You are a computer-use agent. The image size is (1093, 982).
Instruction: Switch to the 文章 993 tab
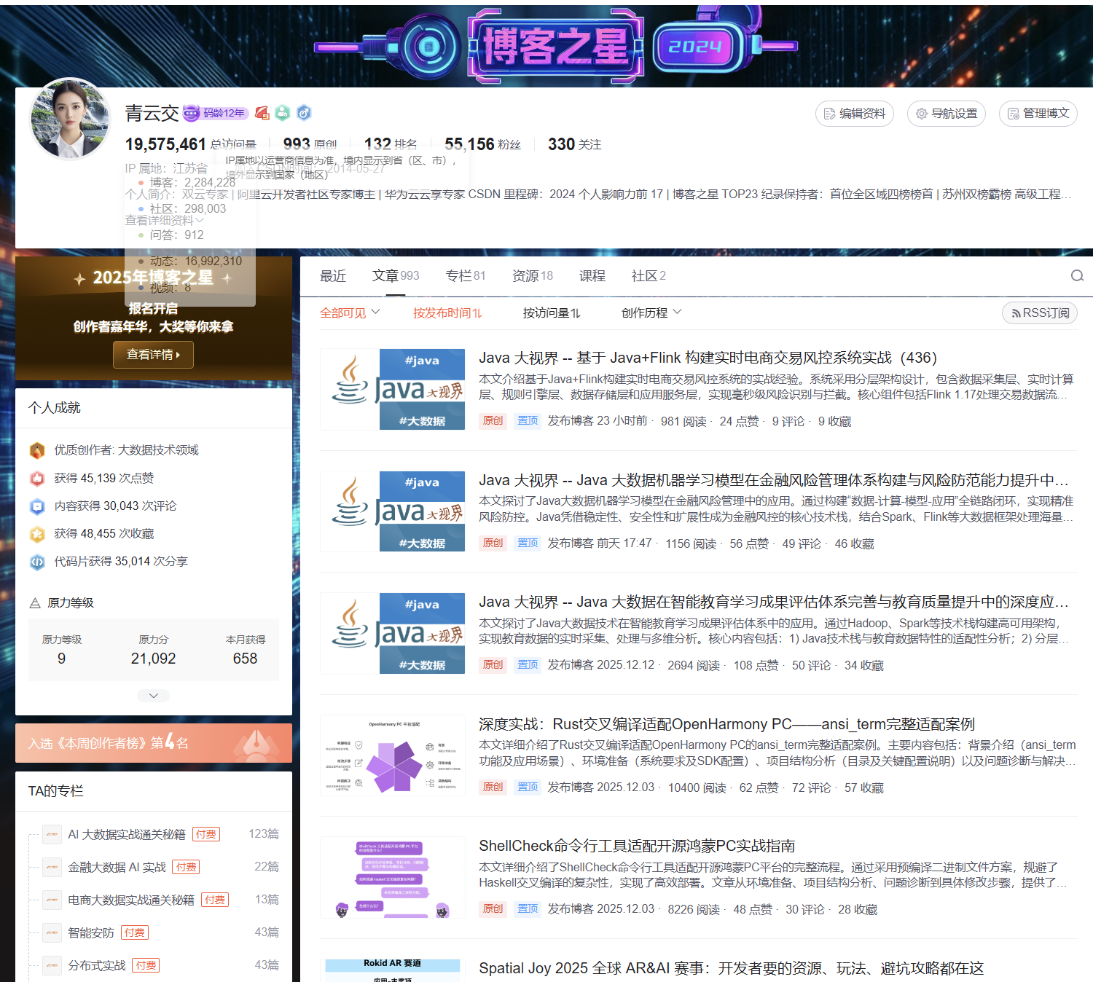coord(396,275)
